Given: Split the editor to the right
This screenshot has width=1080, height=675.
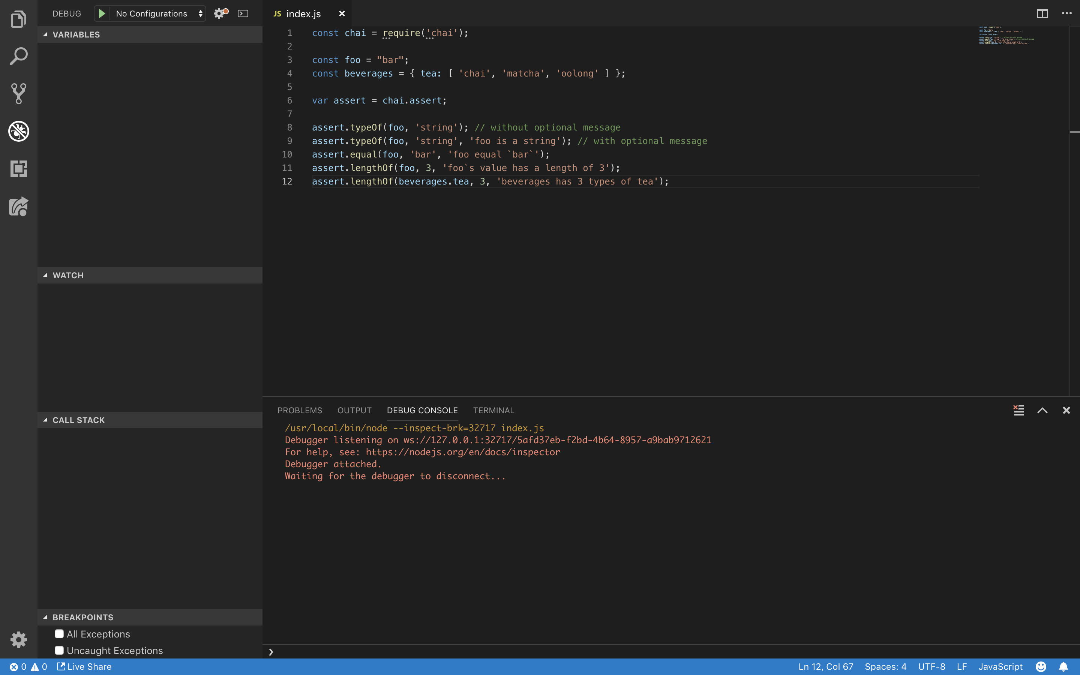Looking at the screenshot, I should point(1042,13).
